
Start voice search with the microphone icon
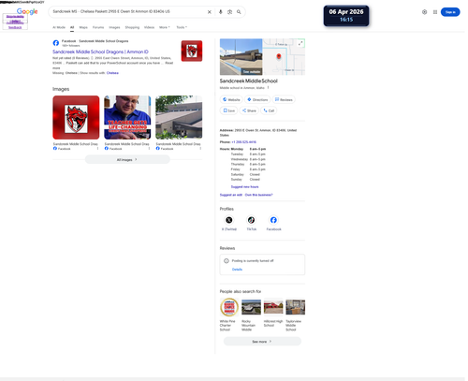click(221, 12)
